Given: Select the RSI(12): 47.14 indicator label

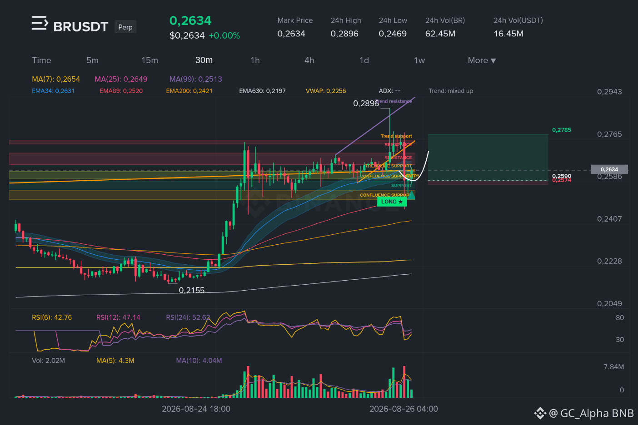Looking at the screenshot, I should 118,317.
